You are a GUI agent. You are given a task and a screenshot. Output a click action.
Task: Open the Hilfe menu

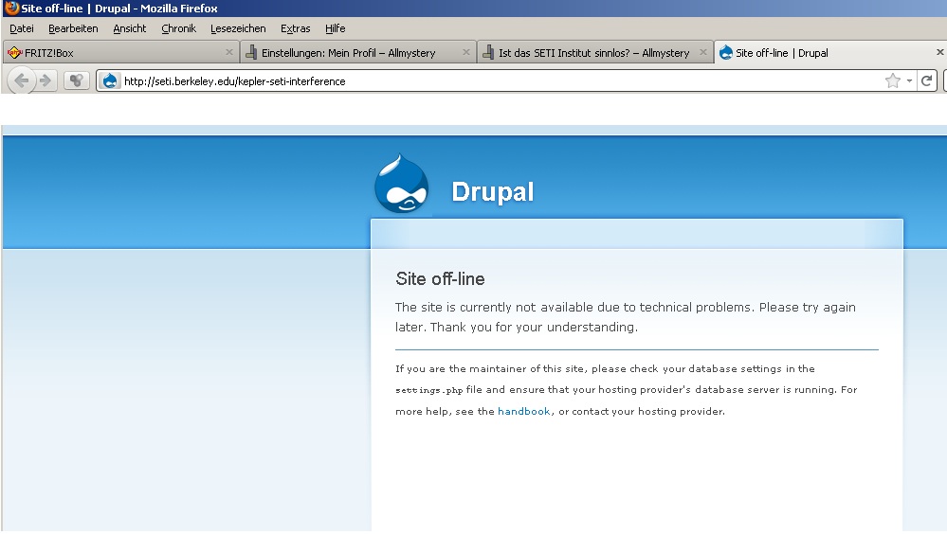(336, 28)
